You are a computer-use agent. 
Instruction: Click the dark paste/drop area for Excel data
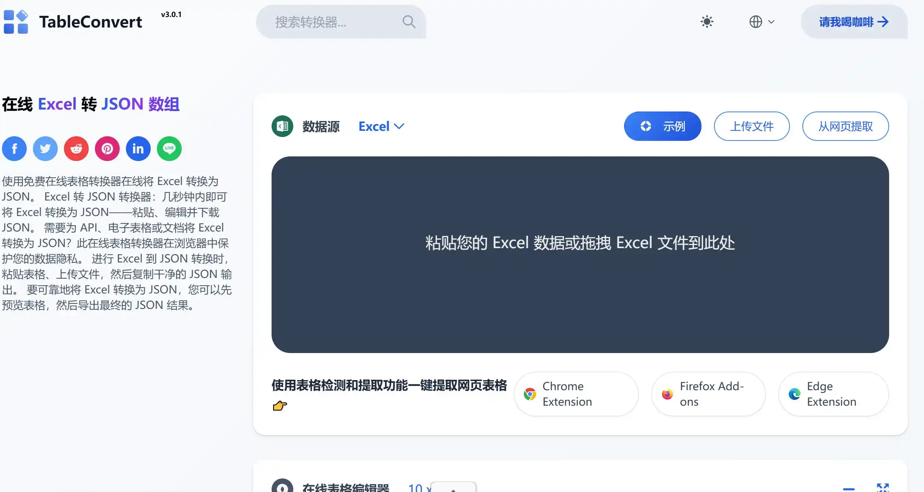[580, 254]
